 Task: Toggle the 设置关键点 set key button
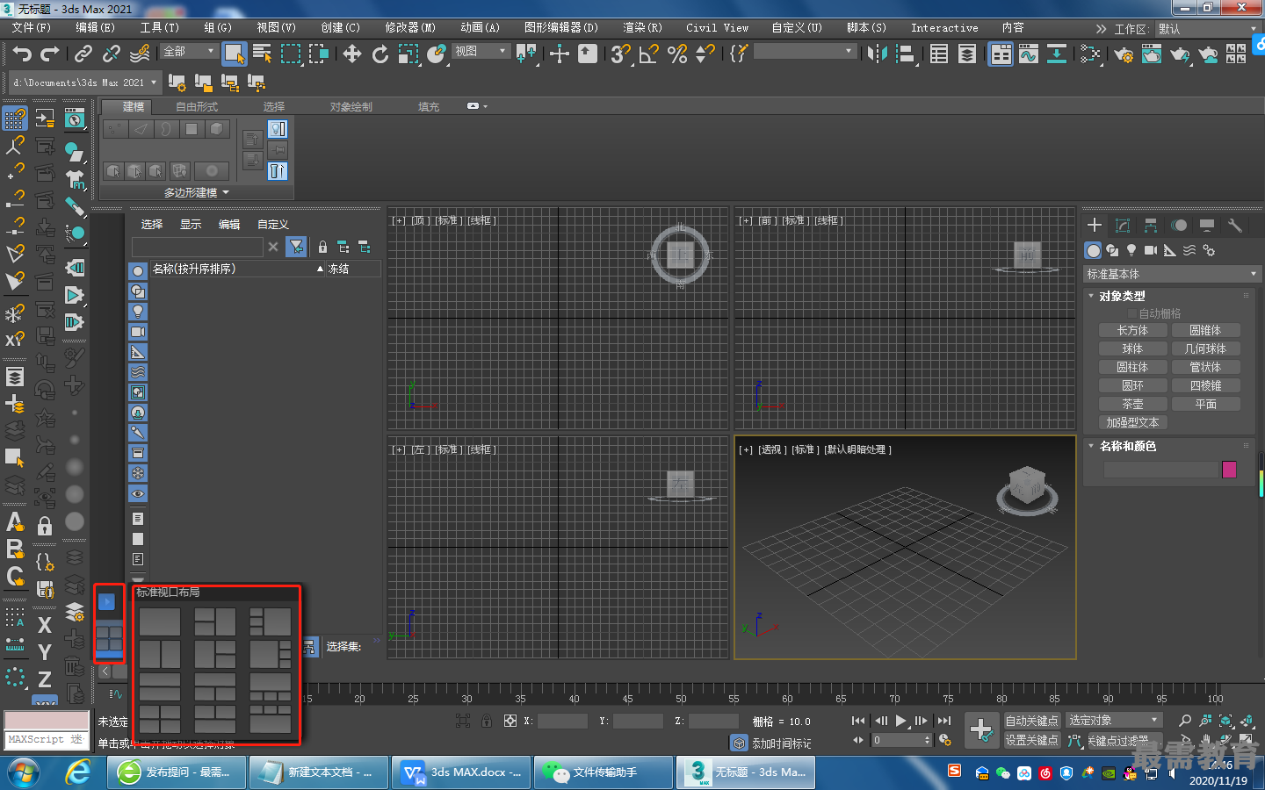pos(1032,740)
